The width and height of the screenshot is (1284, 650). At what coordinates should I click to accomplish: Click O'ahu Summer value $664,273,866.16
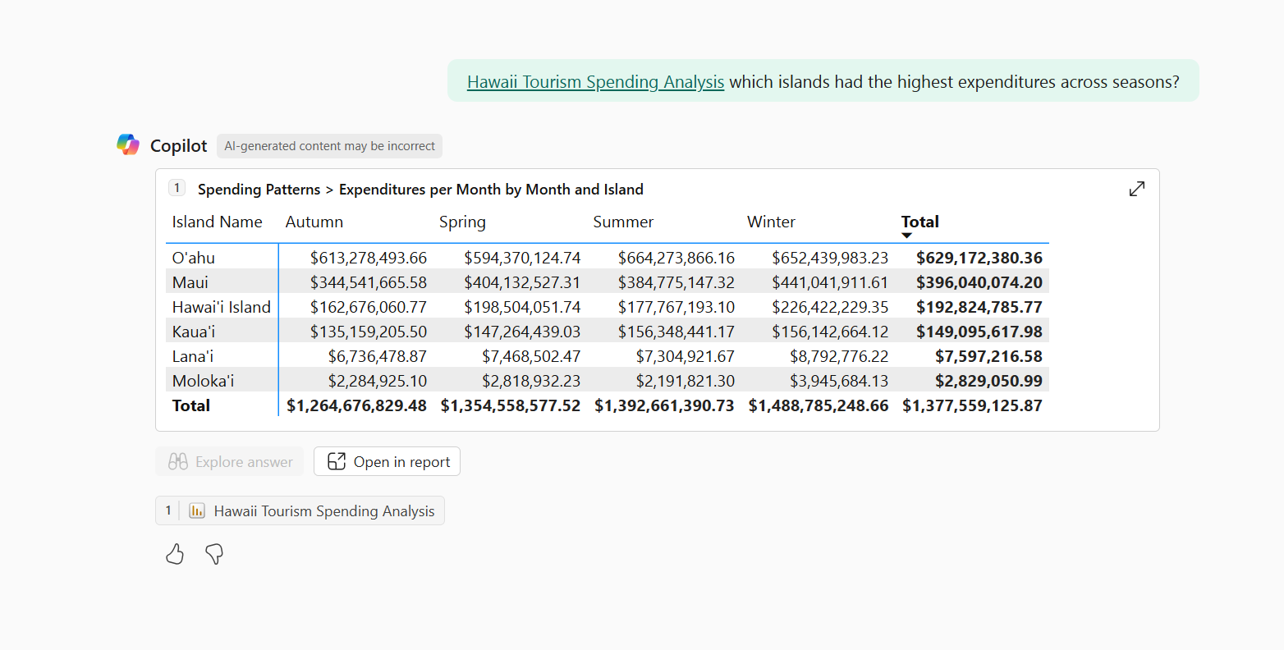pyautogui.click(x=676, y=258)
